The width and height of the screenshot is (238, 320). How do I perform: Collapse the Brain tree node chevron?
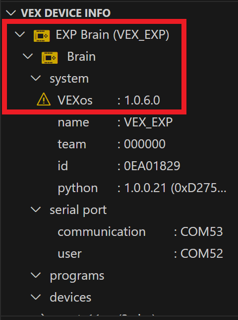28,56
